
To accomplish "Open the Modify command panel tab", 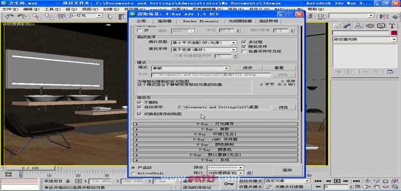I will (348, 26).
